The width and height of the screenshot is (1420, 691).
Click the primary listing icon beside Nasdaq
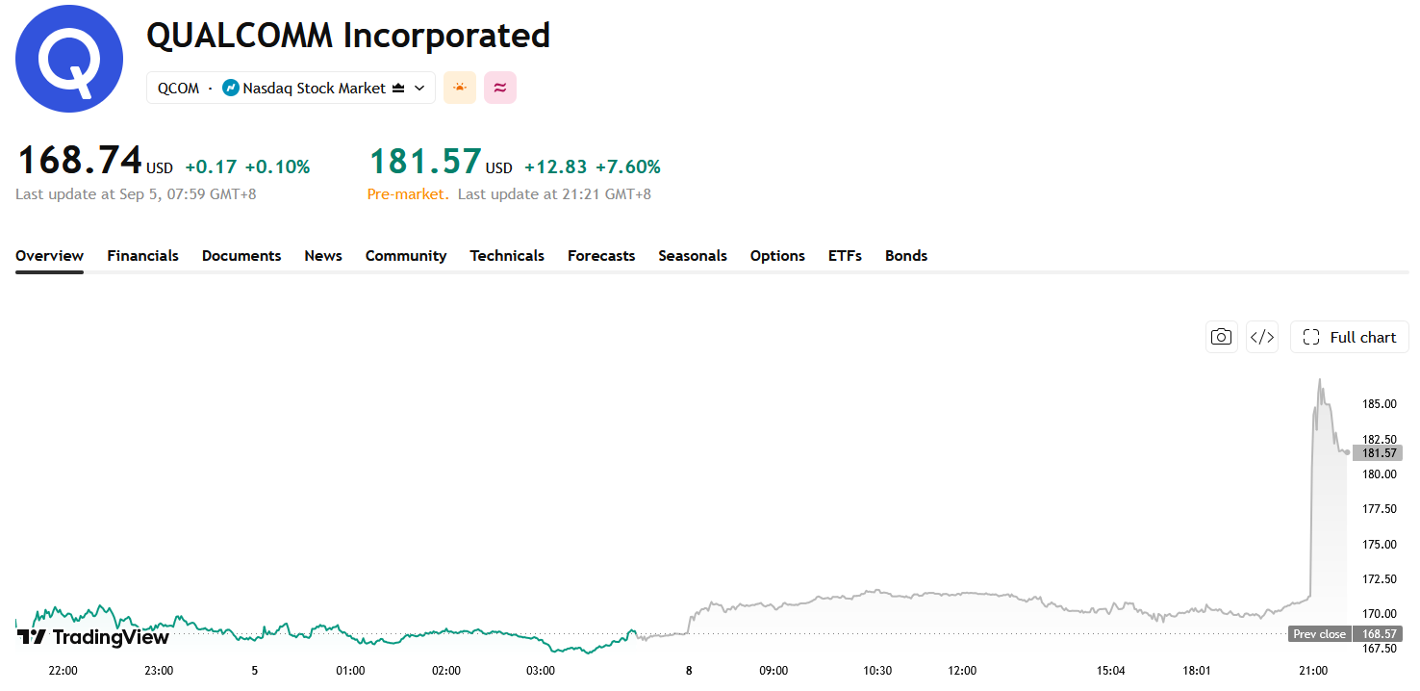coord(398,88)
